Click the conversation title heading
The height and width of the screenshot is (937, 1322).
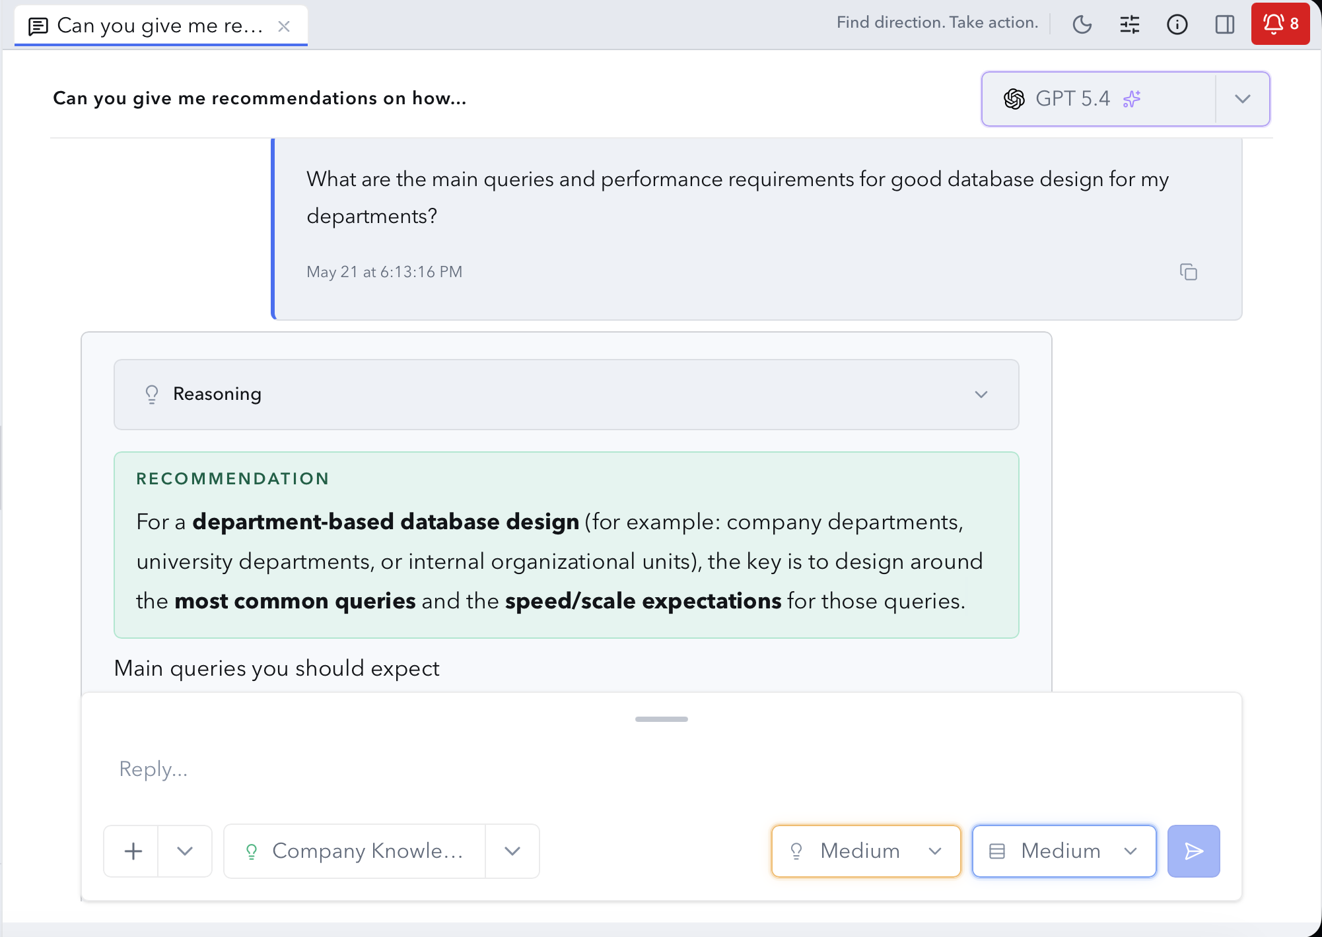260,98
